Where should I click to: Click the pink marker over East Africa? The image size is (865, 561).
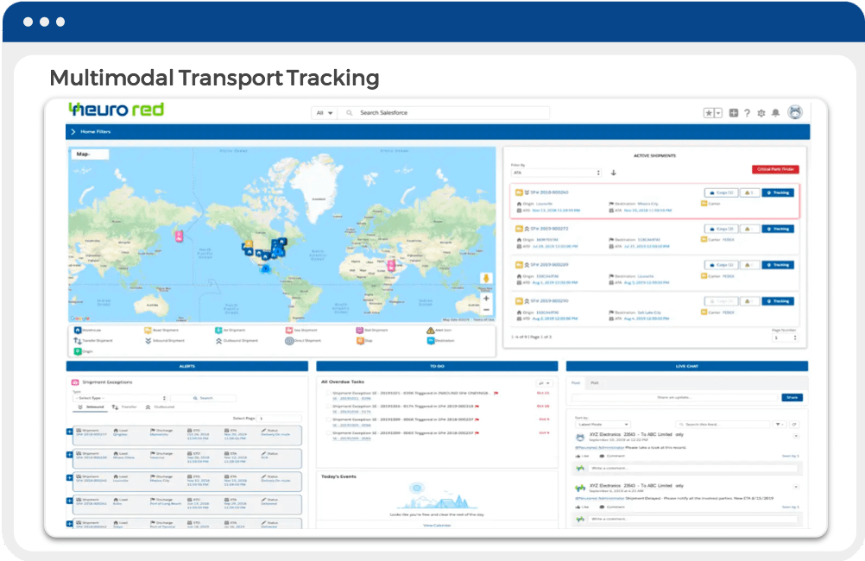click(391, 265)
